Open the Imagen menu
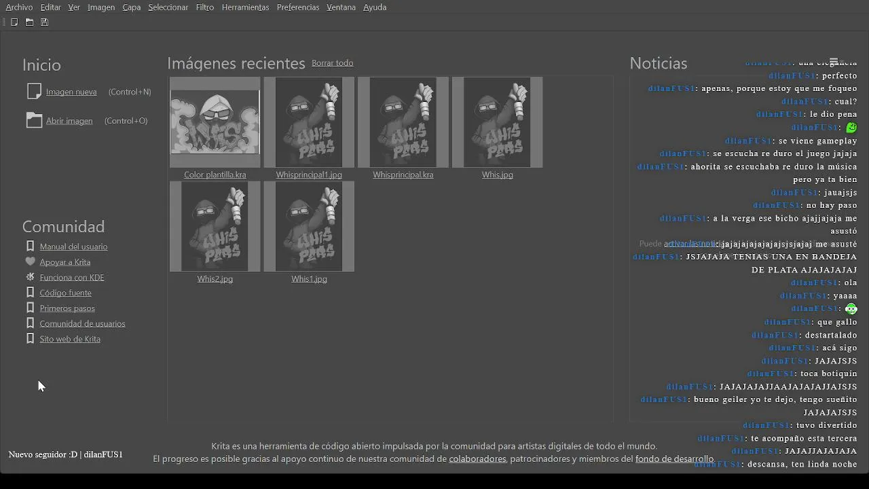Image resolution: width=869 pixels, height=489 pixels. [101, 7]
